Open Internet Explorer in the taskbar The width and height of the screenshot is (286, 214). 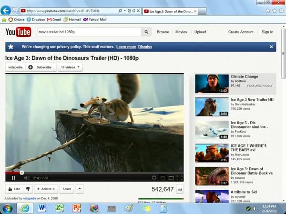25,209
